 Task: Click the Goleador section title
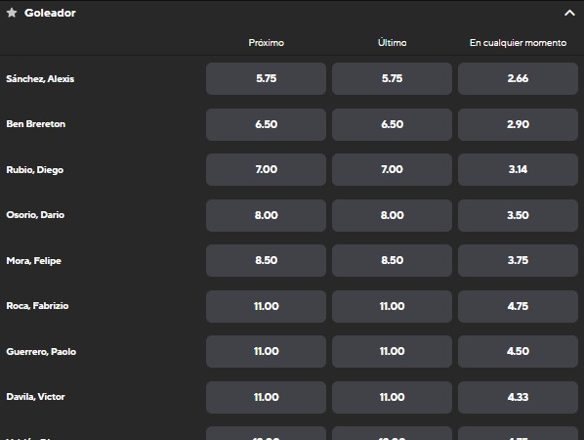click(50, 13)
